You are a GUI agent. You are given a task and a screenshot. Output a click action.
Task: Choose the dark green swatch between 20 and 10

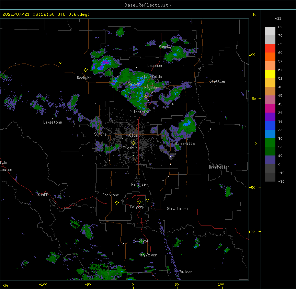click(270, 151)
